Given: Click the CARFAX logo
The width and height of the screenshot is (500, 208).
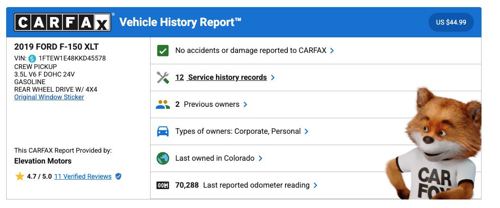Looking at the screenshot, I should pyautogui.click(x=62, y=22).
